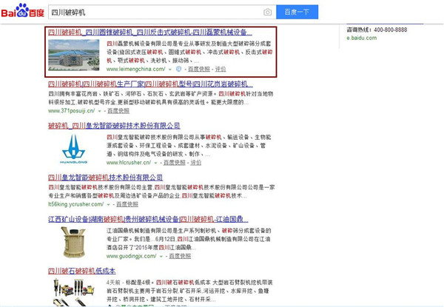Open the www.leimengchina.com URL
The image size is (444, 307).
[136, 69]
